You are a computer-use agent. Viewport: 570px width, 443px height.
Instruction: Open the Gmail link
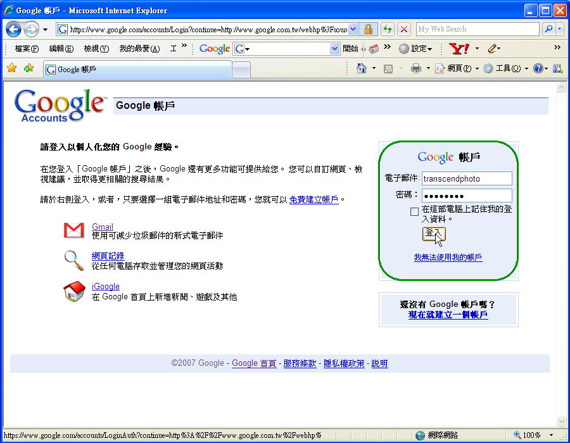(x=103, y=227)
